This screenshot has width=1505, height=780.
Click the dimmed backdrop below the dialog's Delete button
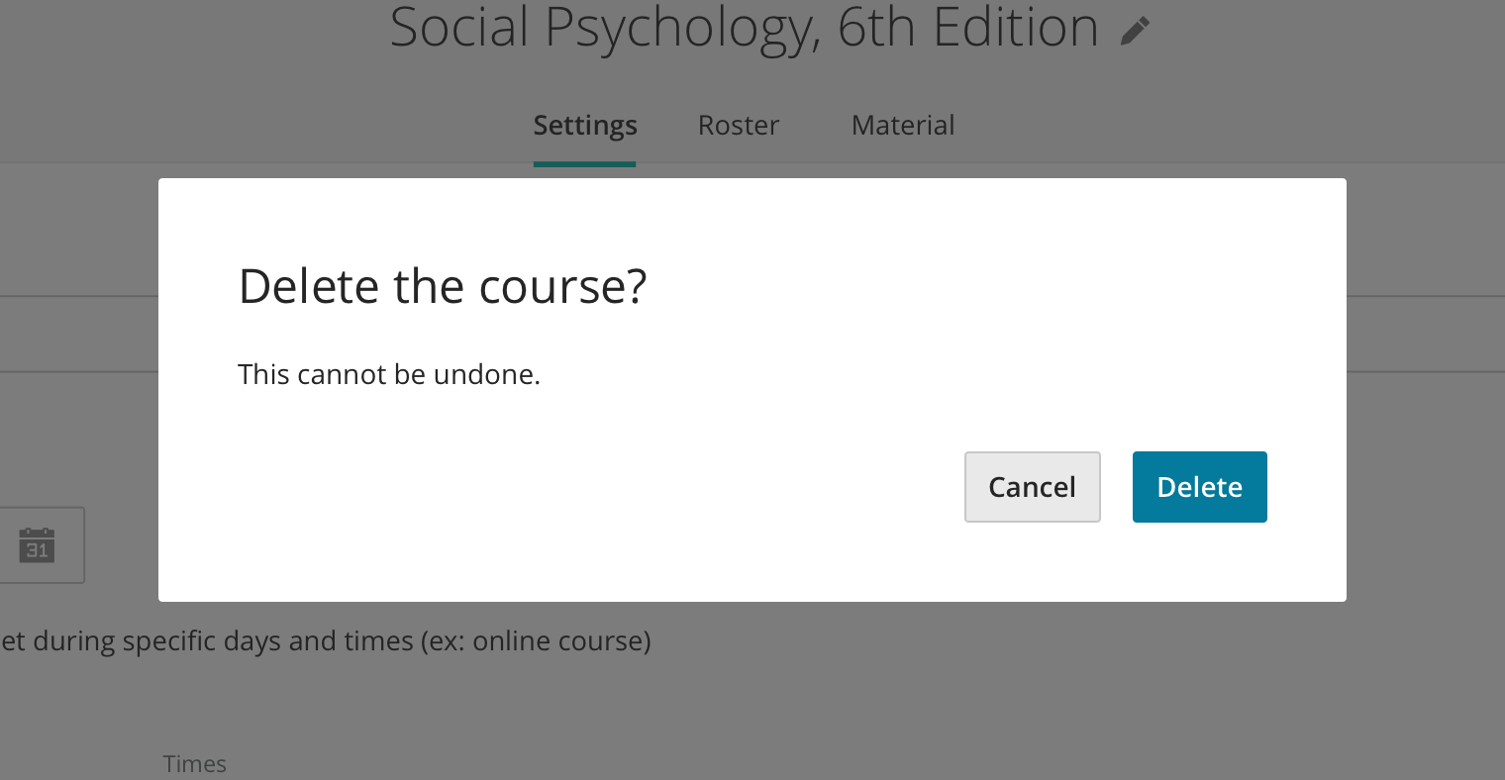[x=1199, y=673]
